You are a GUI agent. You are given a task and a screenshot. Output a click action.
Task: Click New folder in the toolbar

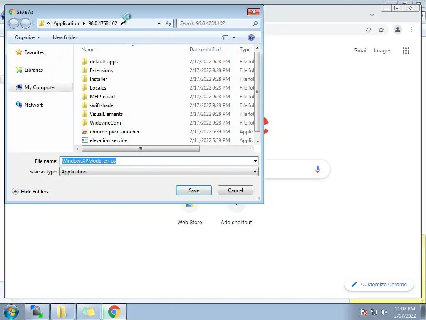65,37
